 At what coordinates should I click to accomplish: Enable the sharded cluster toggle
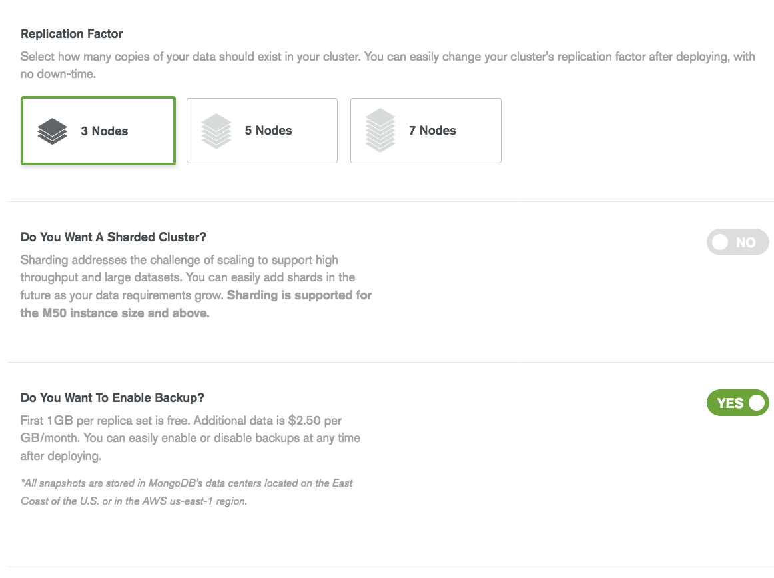[737, 242]
